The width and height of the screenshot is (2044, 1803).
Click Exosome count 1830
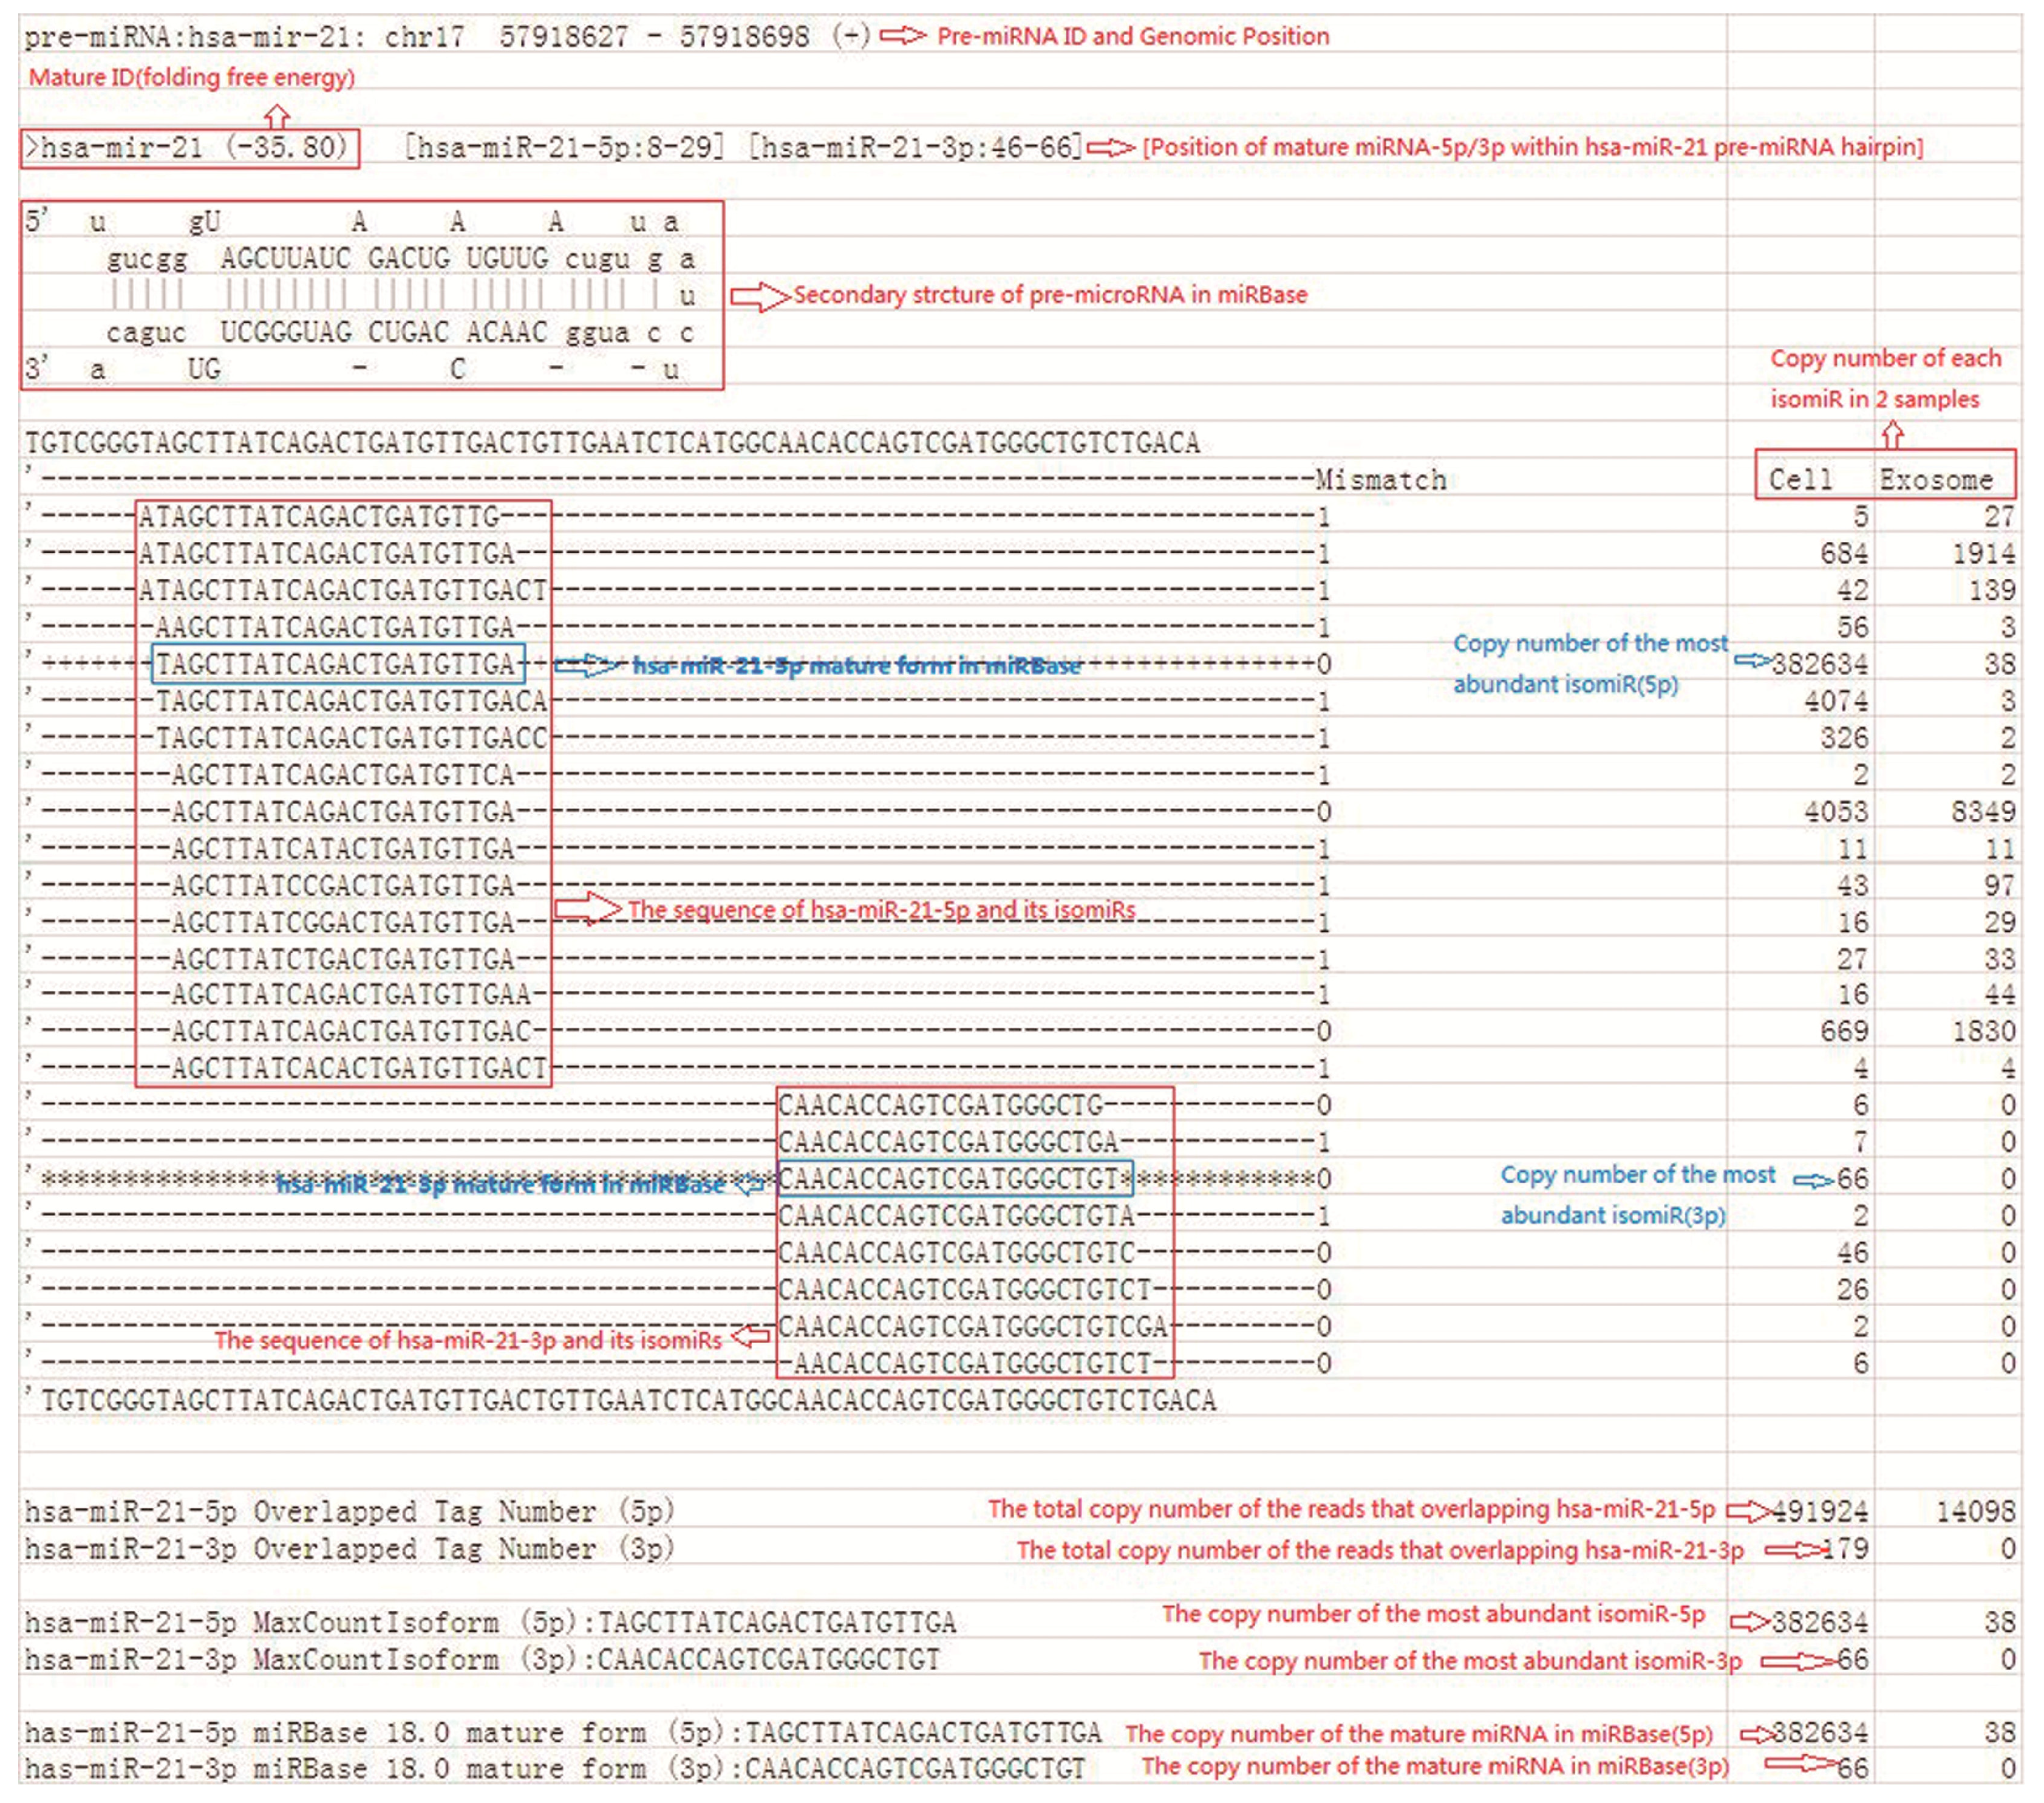pyautogui.click(x=1984, y=1032)
